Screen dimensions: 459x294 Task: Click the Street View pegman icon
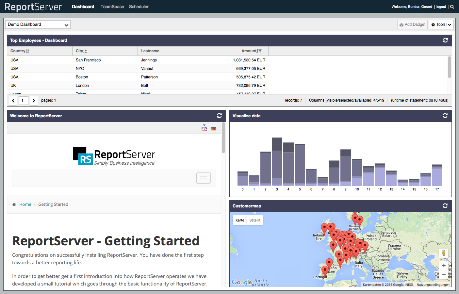tap(444, 253)
